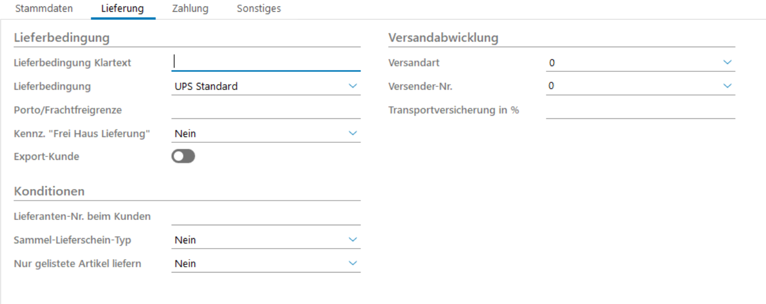Select the Lieferung tab

click(x=123, y=9)
